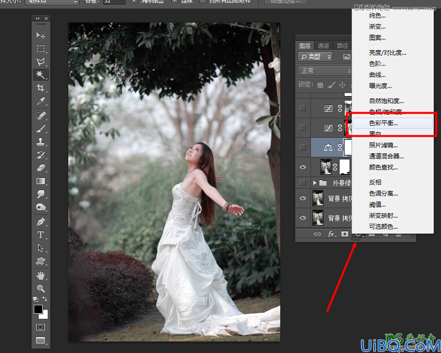
Task: Select the Horizontal Type tool
Action: click(x=41, y=234)
